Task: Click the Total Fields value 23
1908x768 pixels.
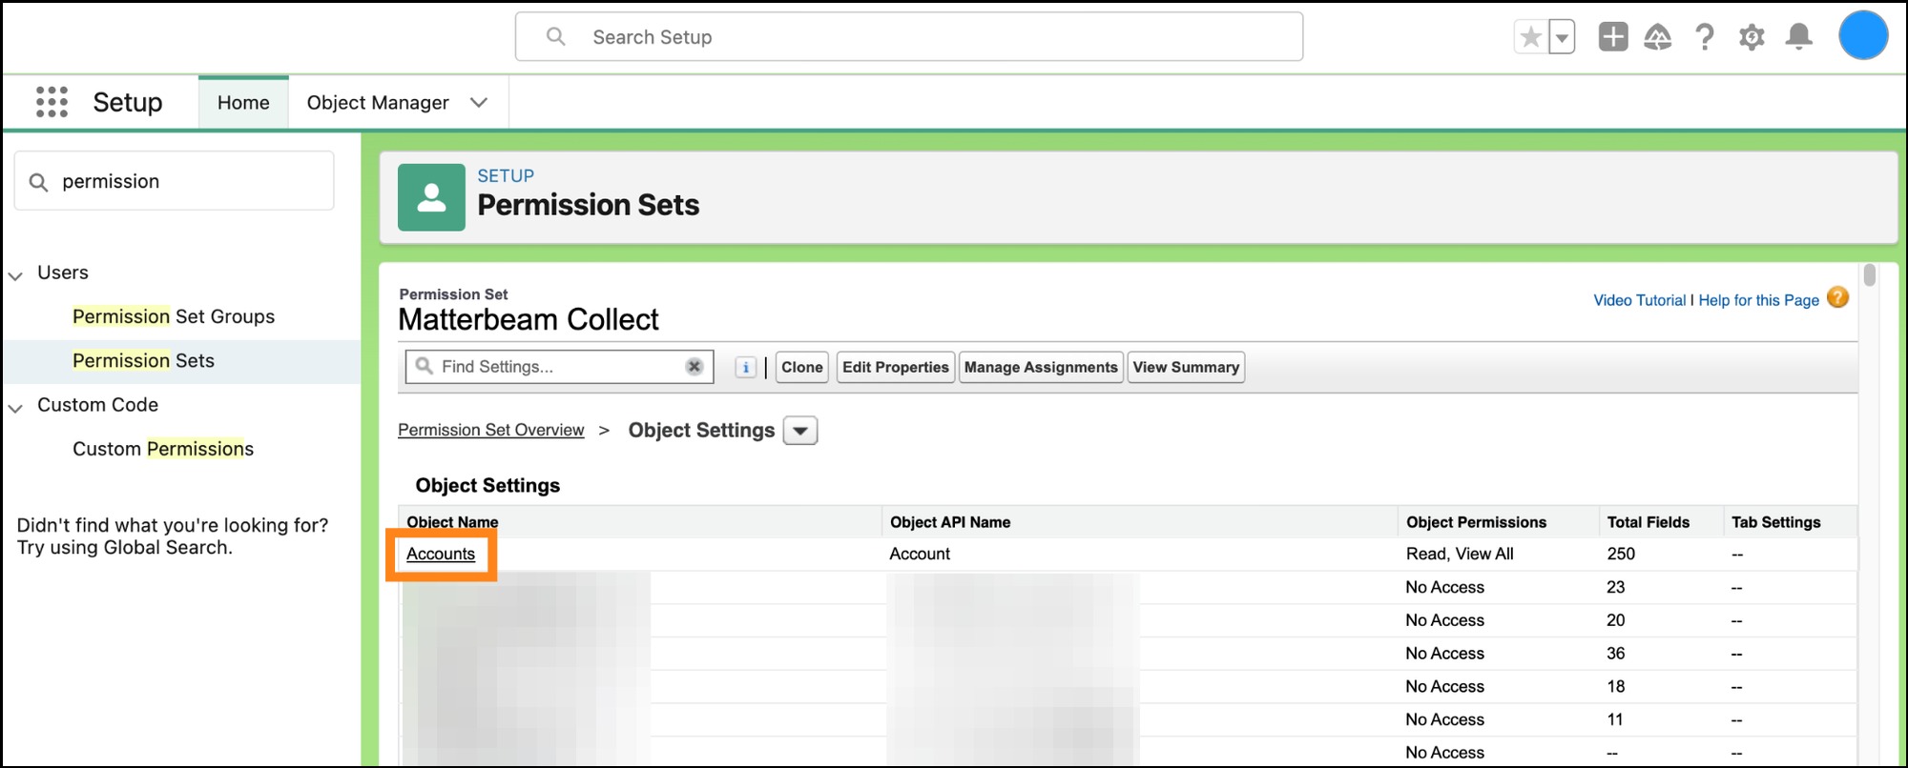Action: click(1615, 587)
